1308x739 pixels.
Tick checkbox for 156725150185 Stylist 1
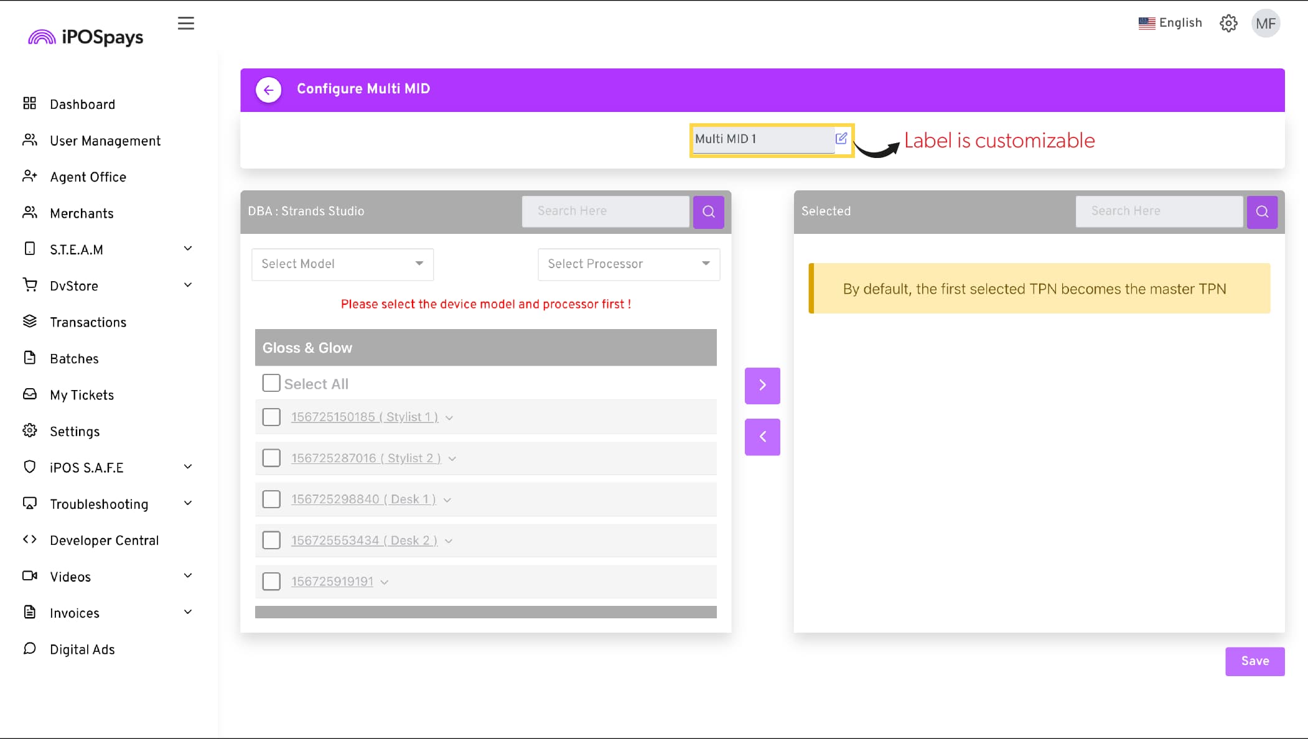click(271, 417)
